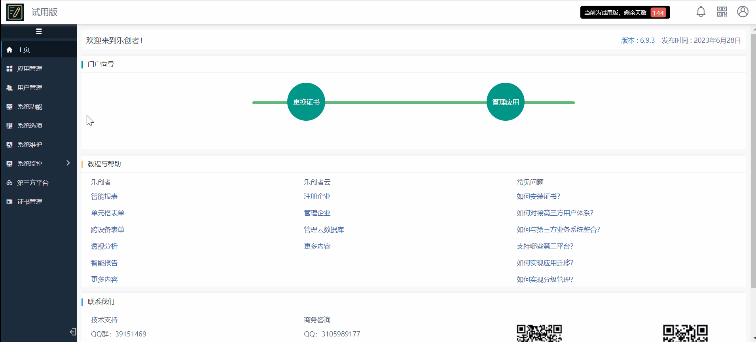Click the 应用管理 sidebar icon
The width and height of the screenshot is (756, 342).
click(x=9, y=68)
